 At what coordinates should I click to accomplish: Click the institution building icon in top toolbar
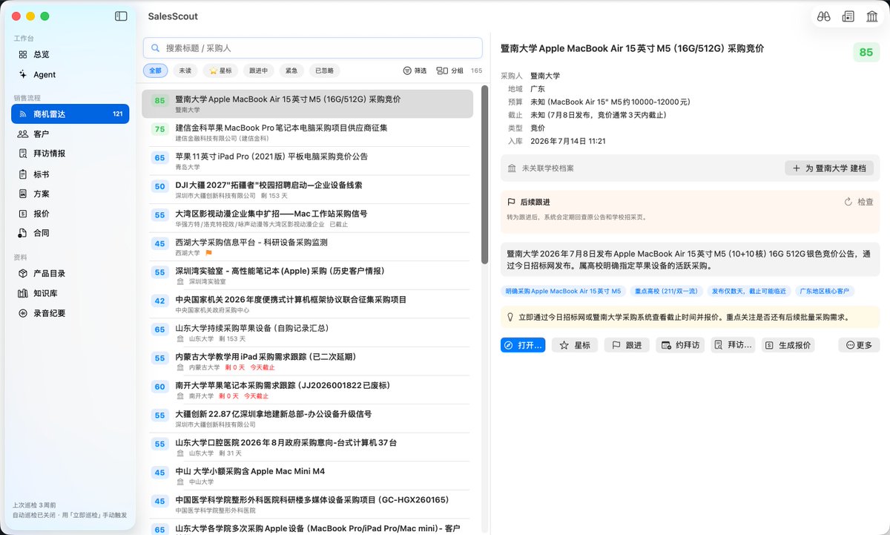pos(872,16)
